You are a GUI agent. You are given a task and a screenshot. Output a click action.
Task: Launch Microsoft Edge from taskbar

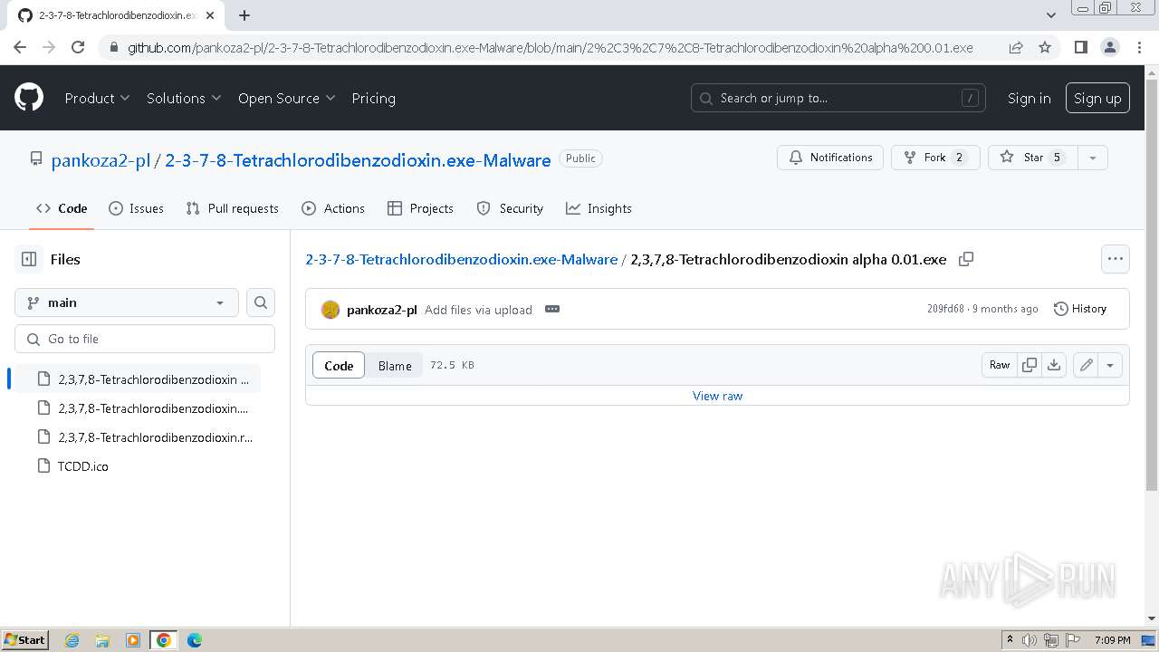click(194, 640)
